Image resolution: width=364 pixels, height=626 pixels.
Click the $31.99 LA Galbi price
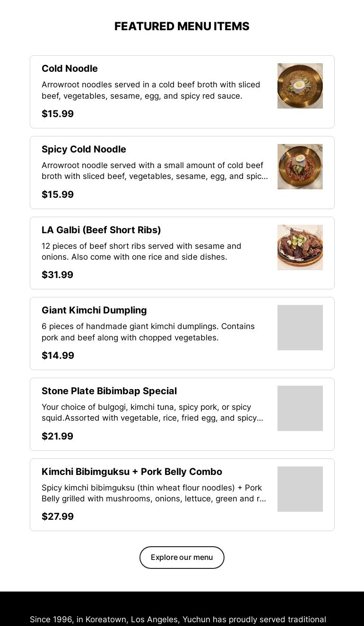click(x=58, y=275)
